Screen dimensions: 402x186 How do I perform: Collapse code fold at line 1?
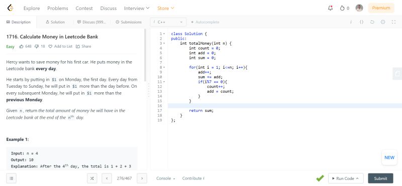click(164, 34)
